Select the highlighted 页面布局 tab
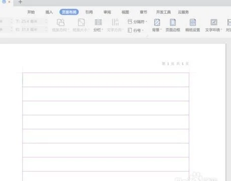The height and width of the screenshot is (181, 231). click(x=69, y=12)
